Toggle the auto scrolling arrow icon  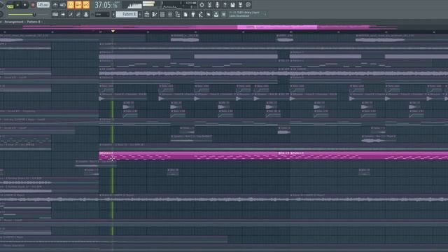tap(63, 14)
